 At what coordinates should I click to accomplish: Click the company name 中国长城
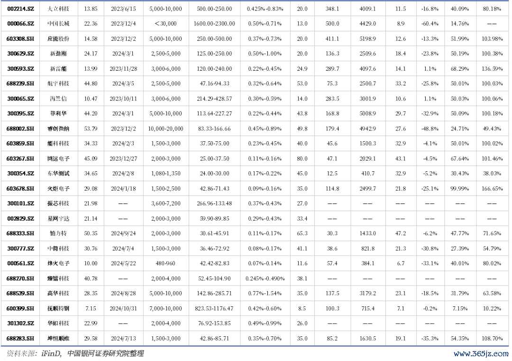[58, 24]
